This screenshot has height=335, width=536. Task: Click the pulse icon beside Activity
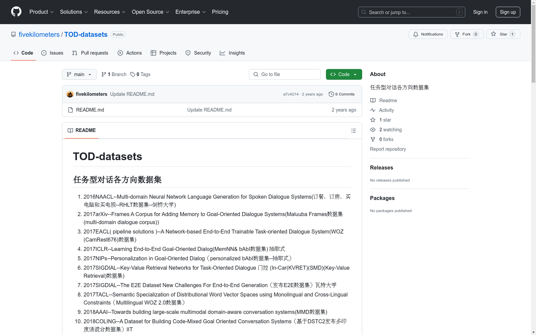coord(373,110)
